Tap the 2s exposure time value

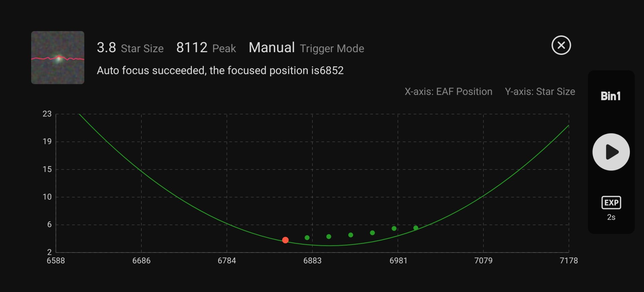click(611, 217)
